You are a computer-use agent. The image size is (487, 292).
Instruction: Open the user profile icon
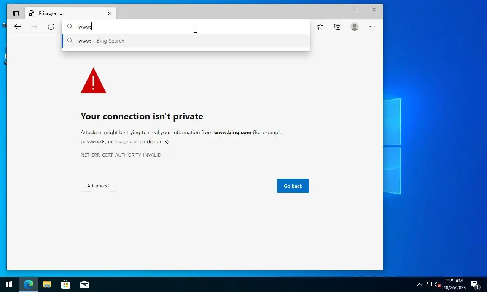tap(355, 27)
